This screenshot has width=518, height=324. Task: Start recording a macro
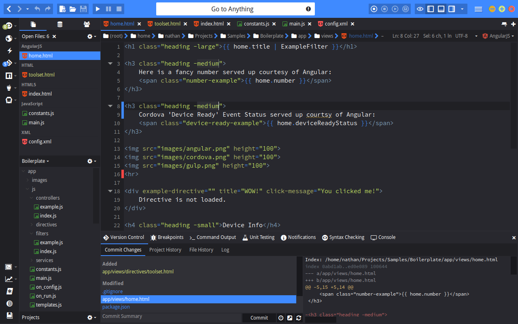(x=374, y=9)
